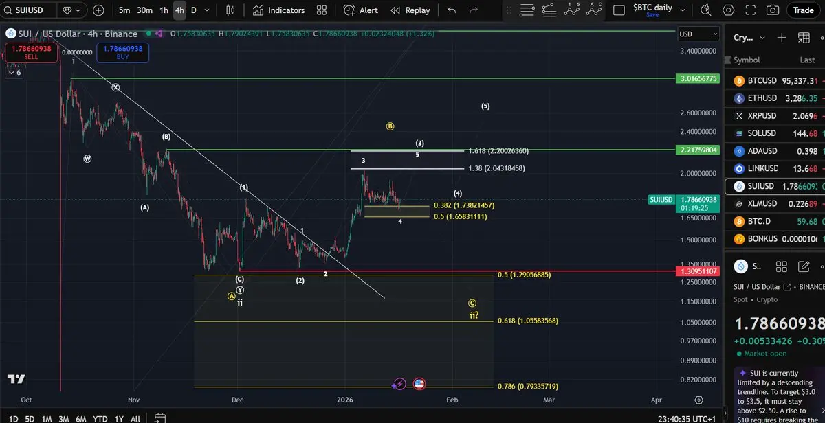Select the D daily timeframe

[x=193, y=10]
